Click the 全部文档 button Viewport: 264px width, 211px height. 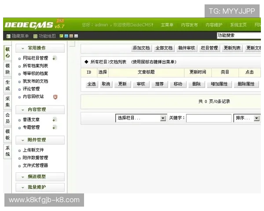(x=164, y=48)
